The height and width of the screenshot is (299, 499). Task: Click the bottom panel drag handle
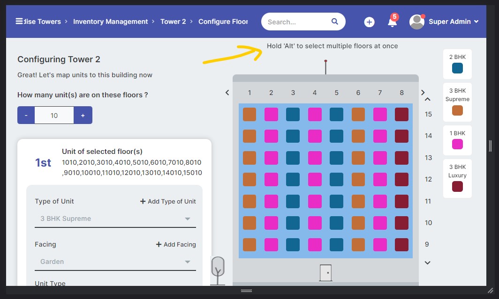click(x=246, y=291)
